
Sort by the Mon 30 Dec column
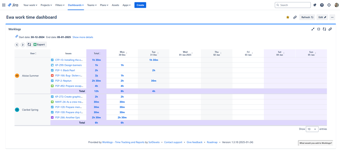coord(122,53)
